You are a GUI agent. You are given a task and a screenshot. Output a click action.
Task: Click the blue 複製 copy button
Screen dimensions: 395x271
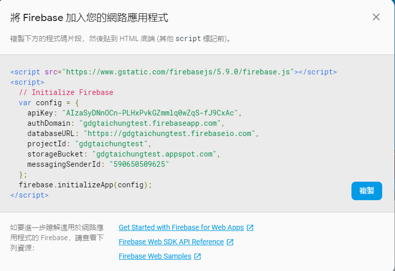(366, 191)
